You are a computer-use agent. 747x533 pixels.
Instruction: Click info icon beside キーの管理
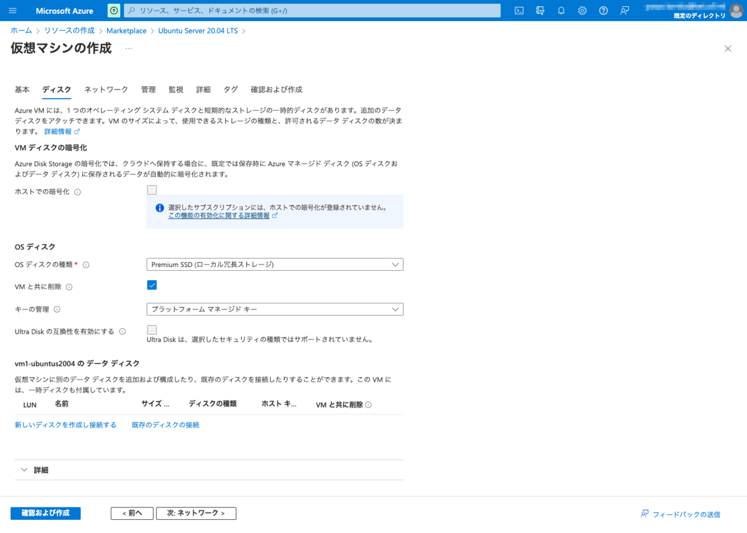57,309
